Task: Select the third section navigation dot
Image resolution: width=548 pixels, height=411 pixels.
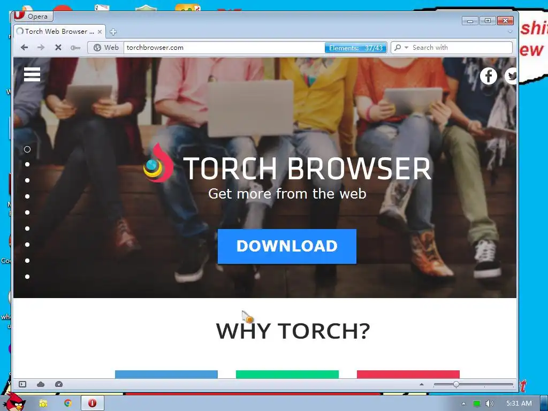Action: pyautogui.click(x=27, y=180)
